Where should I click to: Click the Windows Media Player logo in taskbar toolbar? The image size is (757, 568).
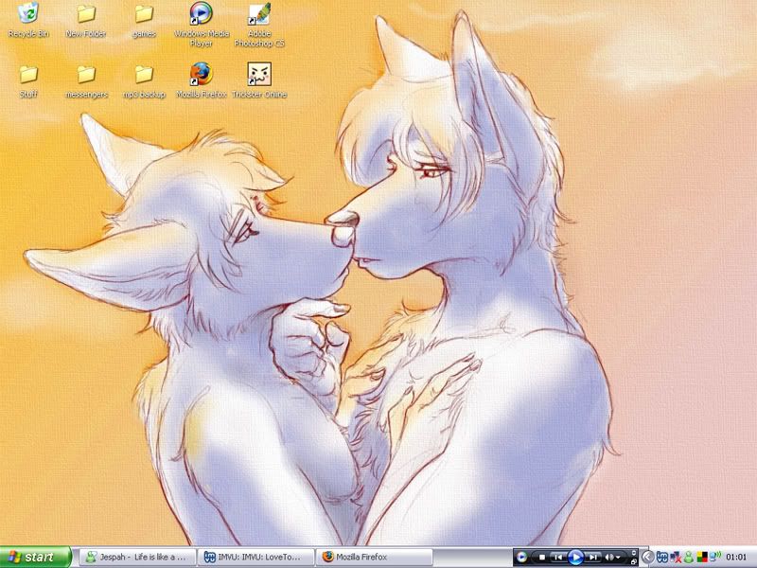521,558
